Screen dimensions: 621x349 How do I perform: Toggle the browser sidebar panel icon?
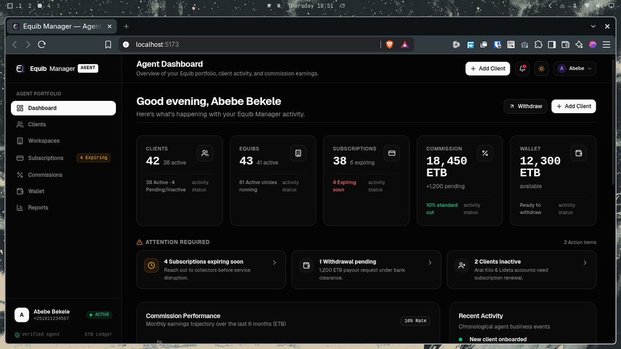(x=552, y=45)
